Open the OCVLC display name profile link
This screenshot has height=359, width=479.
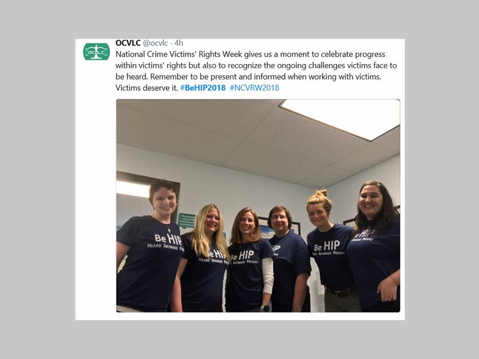pos(128,43)
